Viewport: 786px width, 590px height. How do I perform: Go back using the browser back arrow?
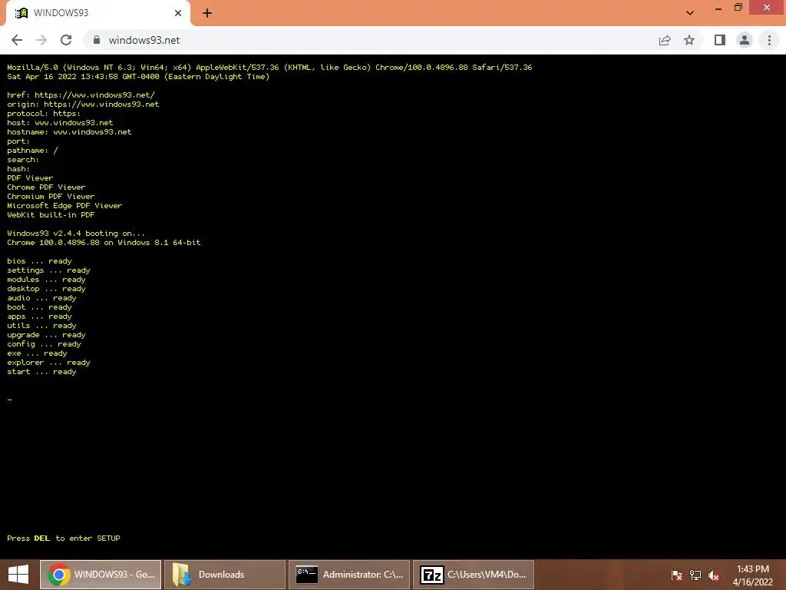17,40
